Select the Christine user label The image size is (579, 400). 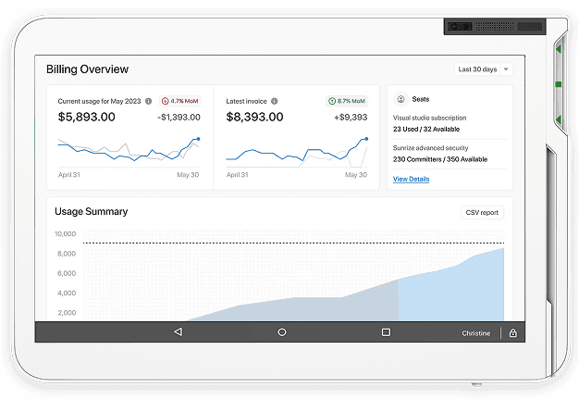477,333
